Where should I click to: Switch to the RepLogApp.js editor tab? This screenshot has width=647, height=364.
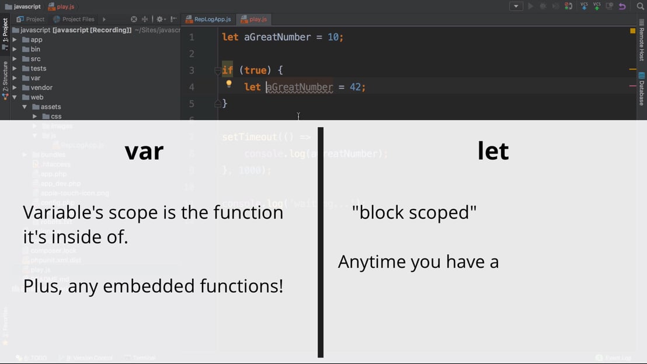pyautogui.click(x=208, y=19)
